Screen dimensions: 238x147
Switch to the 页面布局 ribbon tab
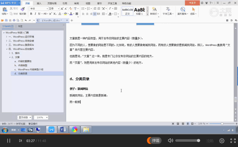coord(52,3)
